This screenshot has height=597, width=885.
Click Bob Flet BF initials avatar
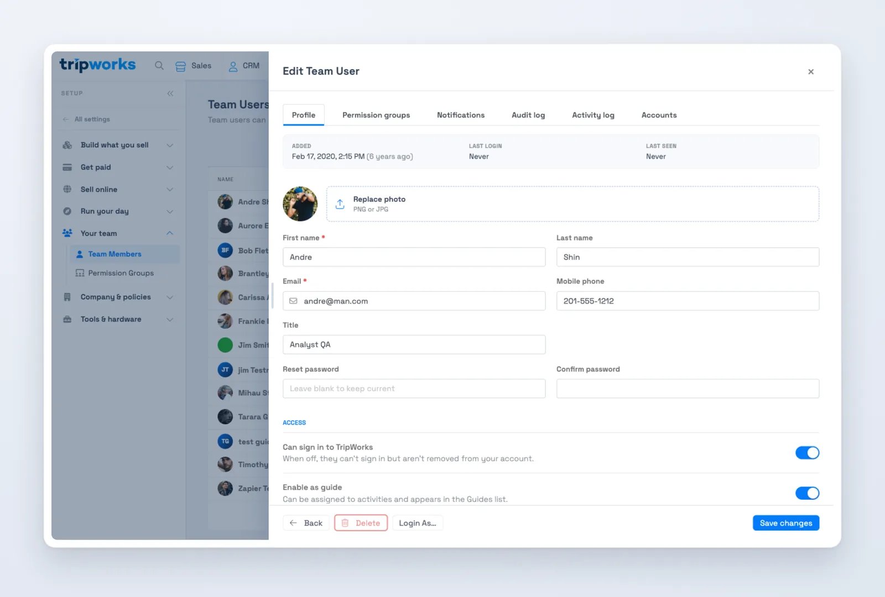point(225,250)
